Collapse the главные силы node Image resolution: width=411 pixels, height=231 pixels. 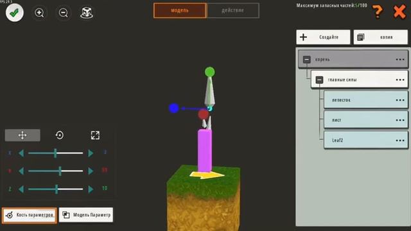coord(319,80)
